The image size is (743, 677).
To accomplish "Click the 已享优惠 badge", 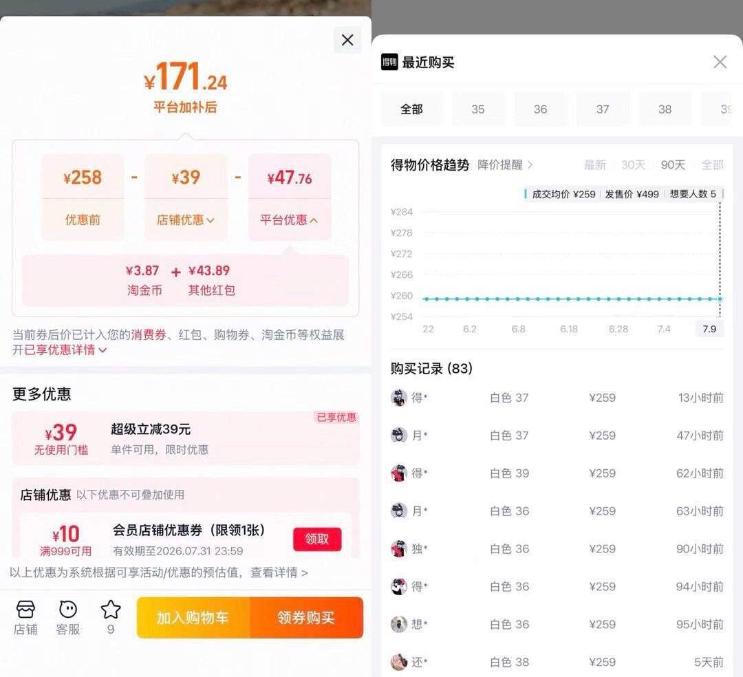I will coord(336,418).
